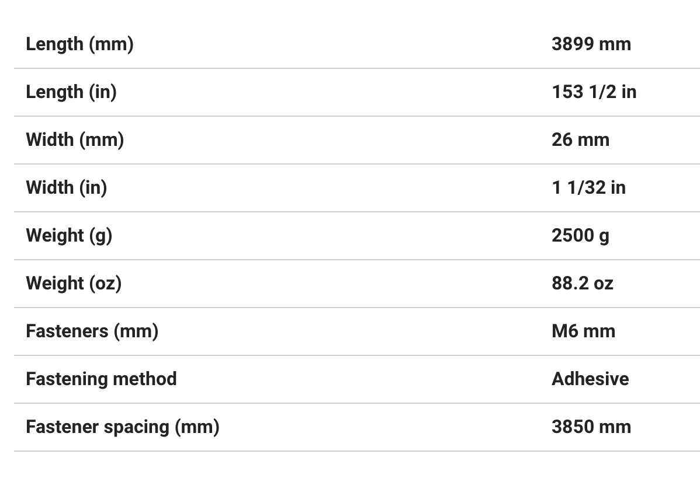Click the Fastener spacing (mm) row label
Screen dimensions: 700x489
(123, 427)
